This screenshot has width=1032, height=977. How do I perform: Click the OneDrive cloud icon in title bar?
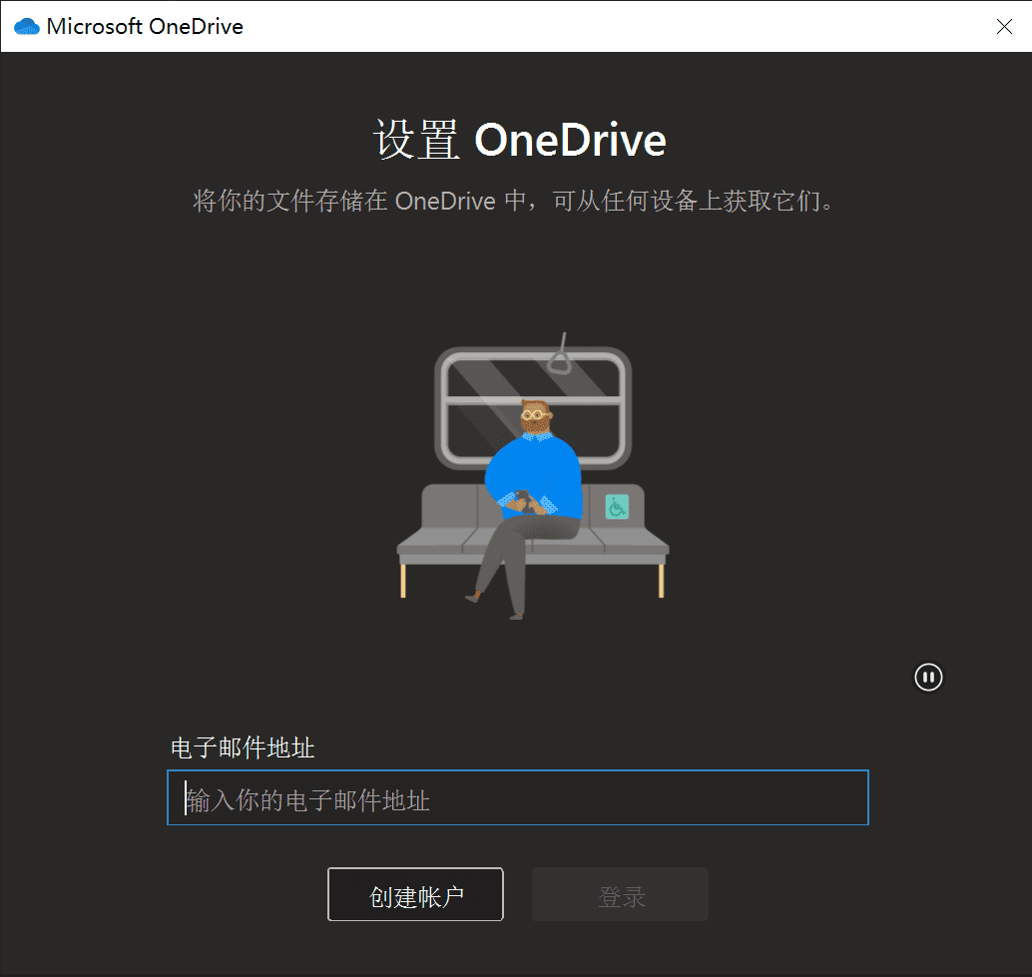pos(27,27)
